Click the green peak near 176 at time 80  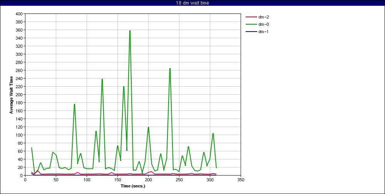tap(74, 104)
